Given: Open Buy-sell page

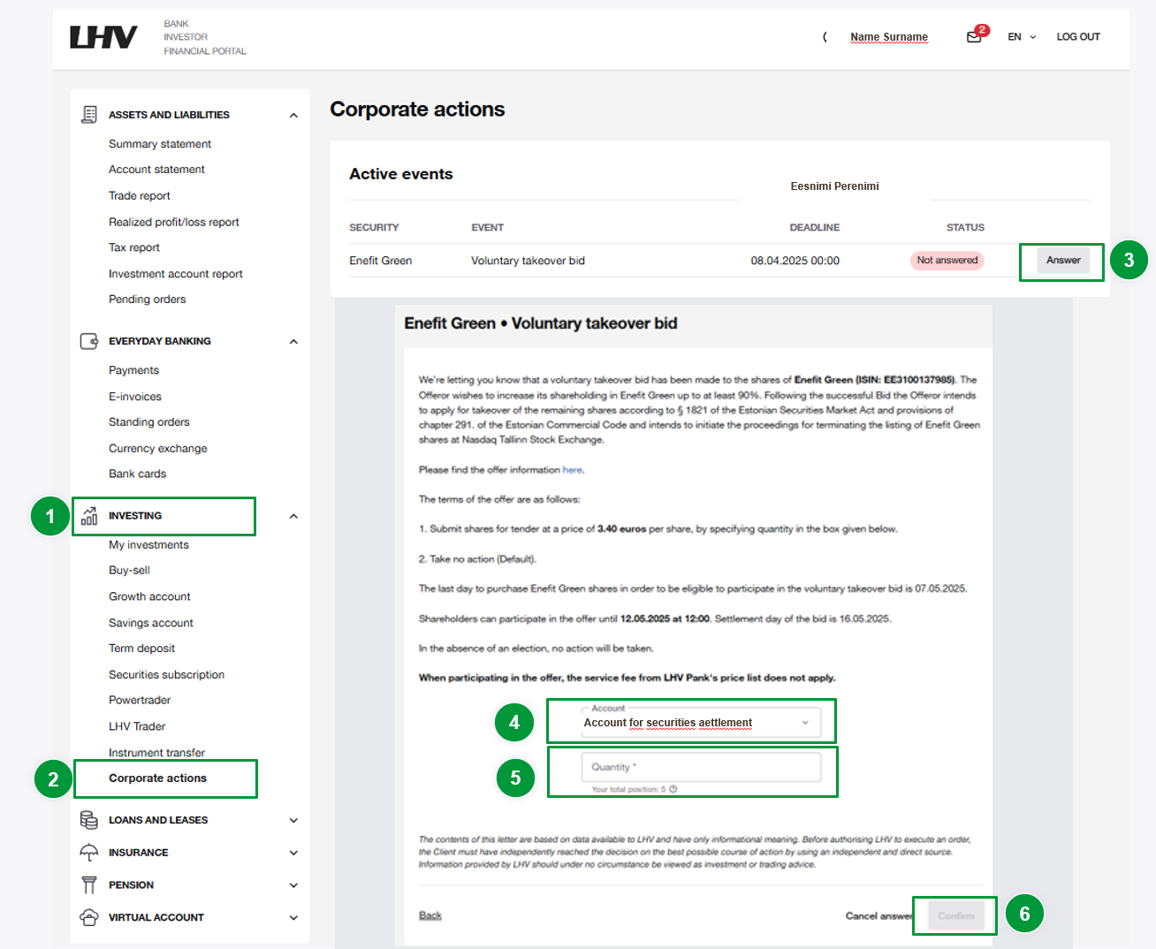Looking at the screenshot, I should click(x=130, y=571).
